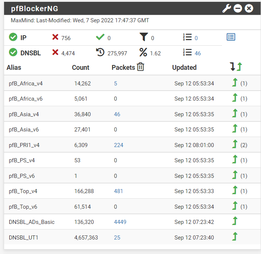Close the pfBlockerNG widget
The width and height of the screenshot is (261, 254).
click(x=249, y=8)
